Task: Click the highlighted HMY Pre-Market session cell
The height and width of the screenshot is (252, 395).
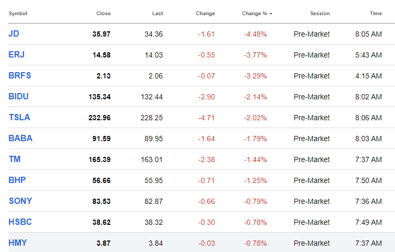Action: tap(312, 243)
